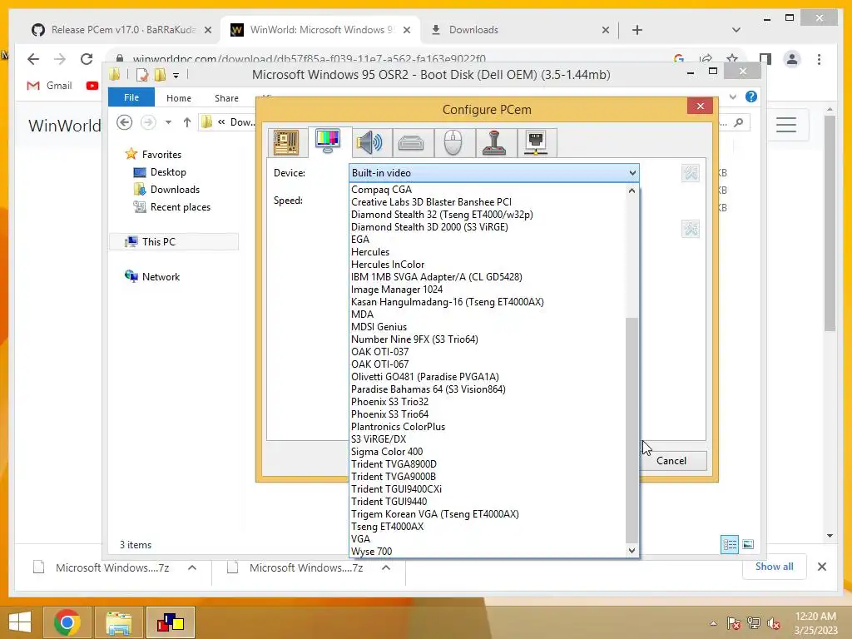Click the Explorer up-one-level arrow
Viewport: 852px width, 639px height.
[x=187, y=122]
